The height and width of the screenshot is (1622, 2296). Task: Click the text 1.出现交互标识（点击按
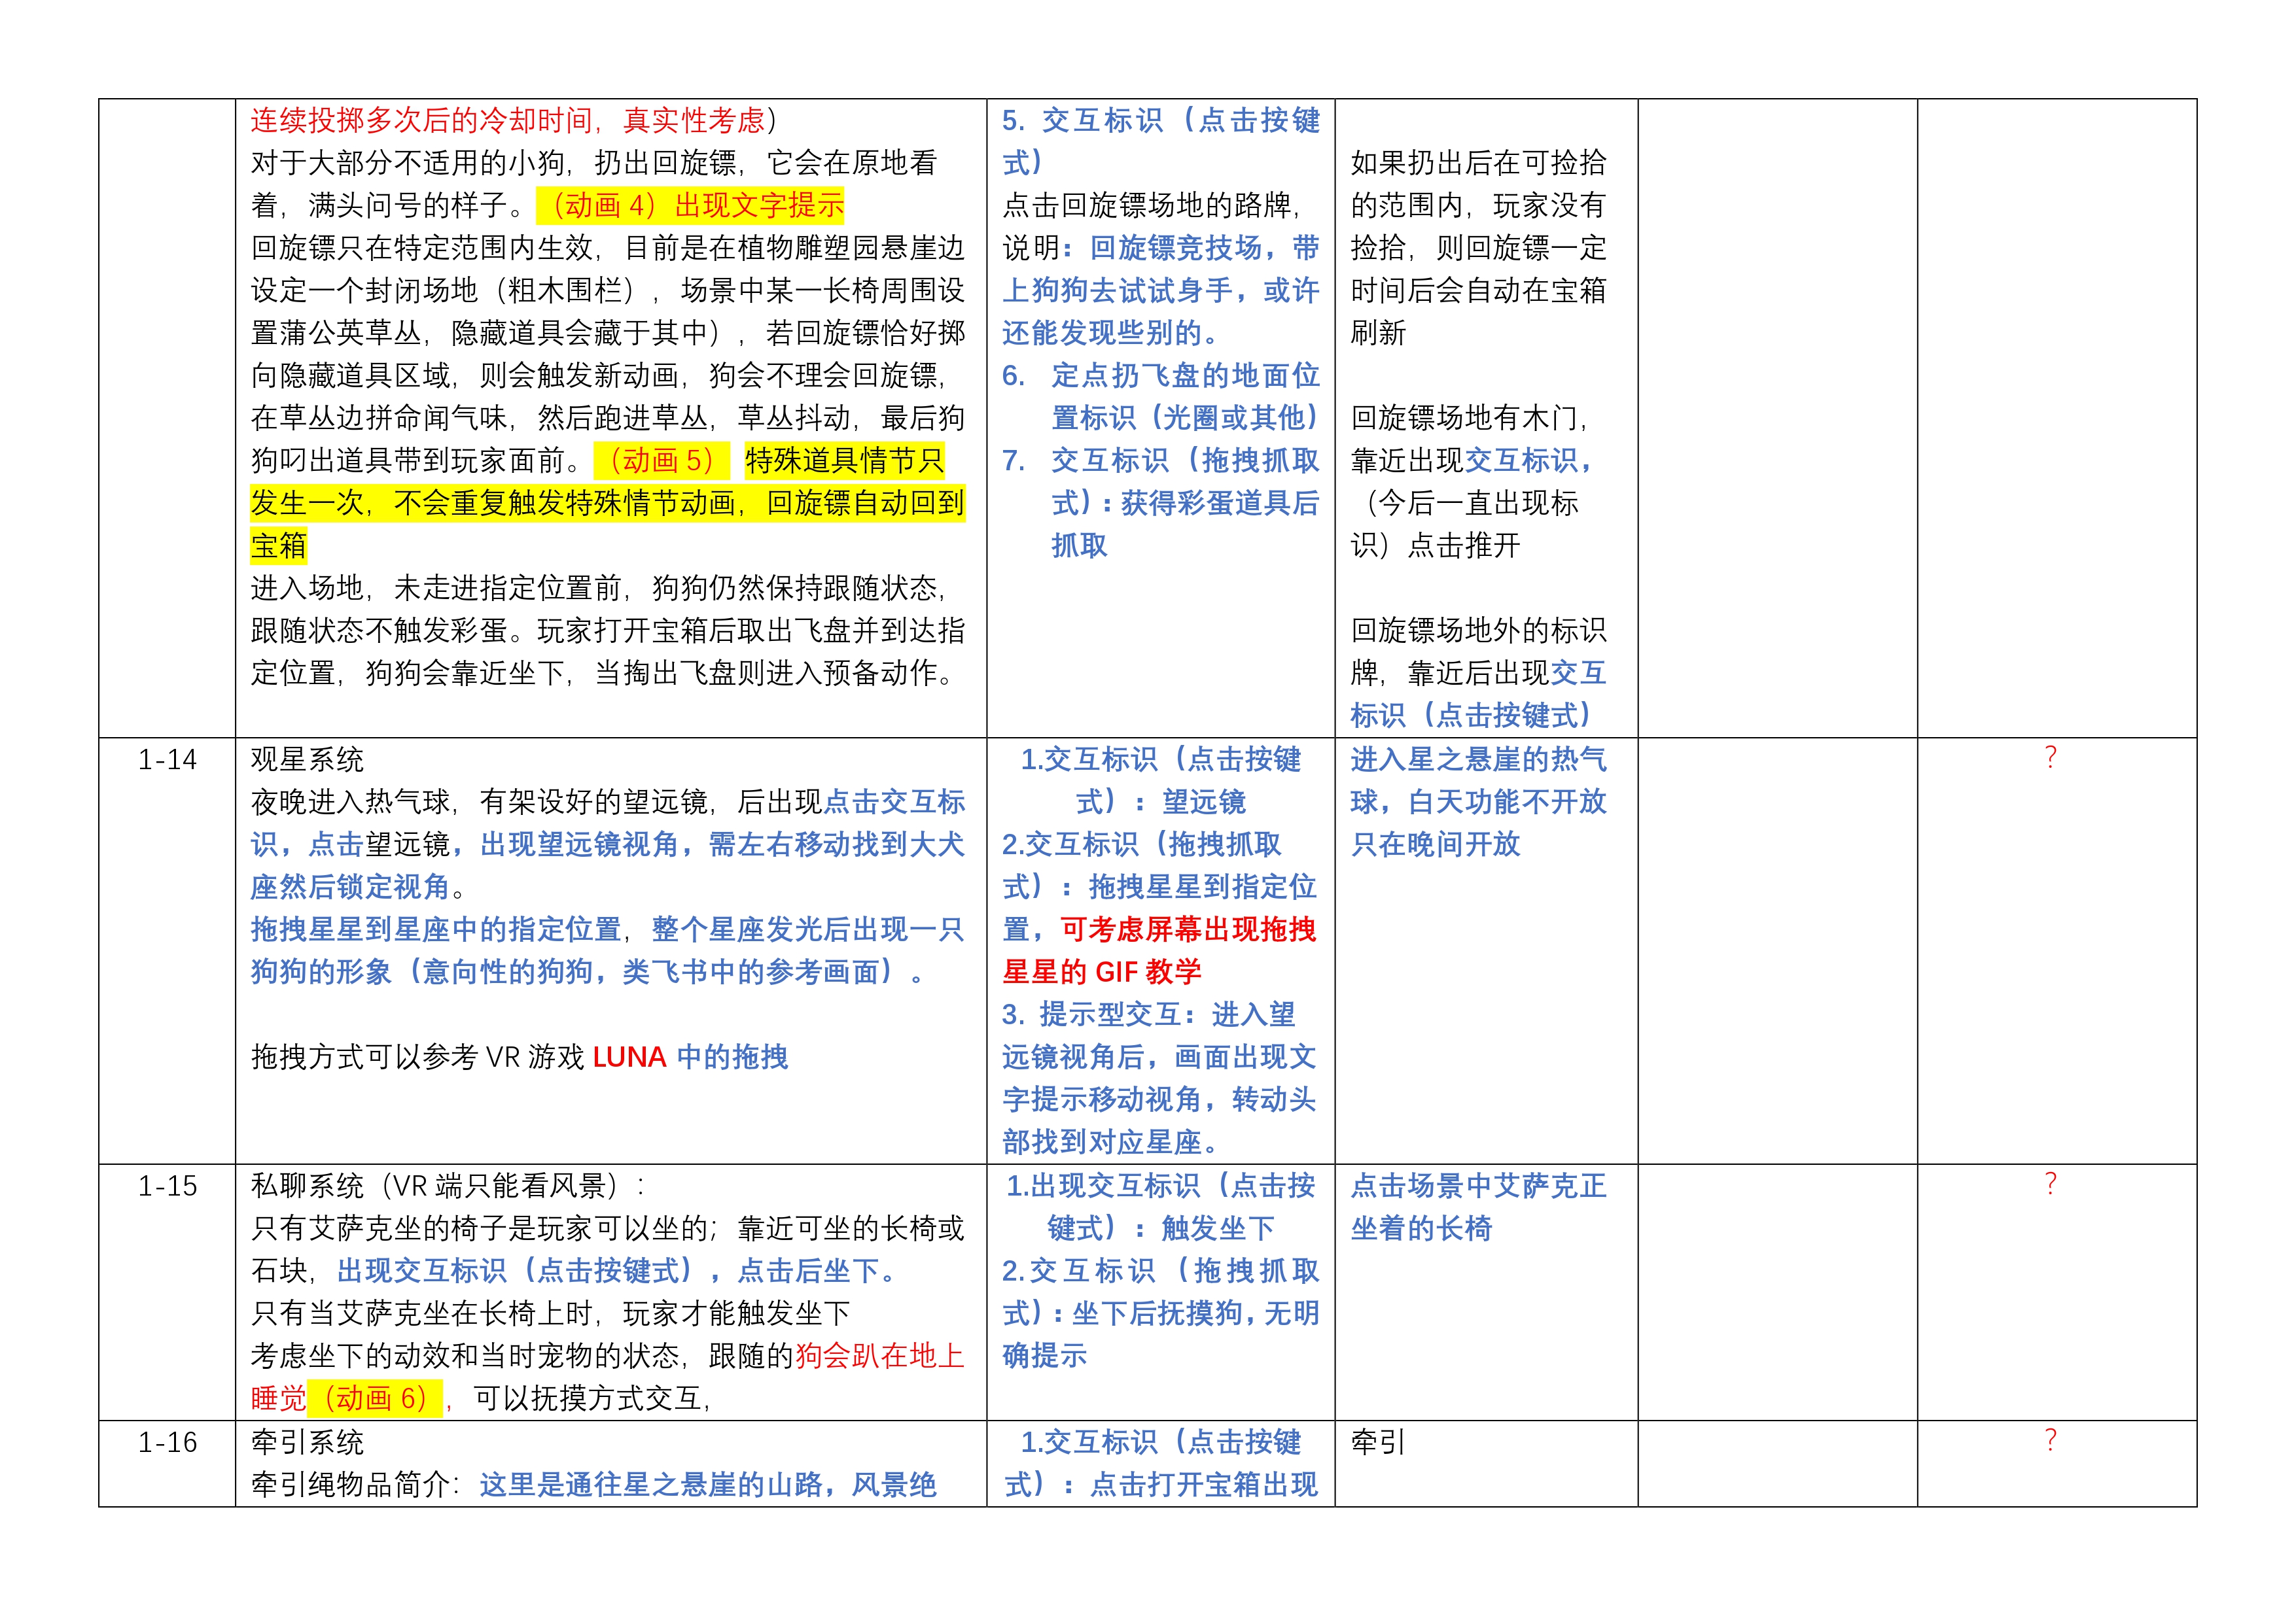coord(1161,1186)
